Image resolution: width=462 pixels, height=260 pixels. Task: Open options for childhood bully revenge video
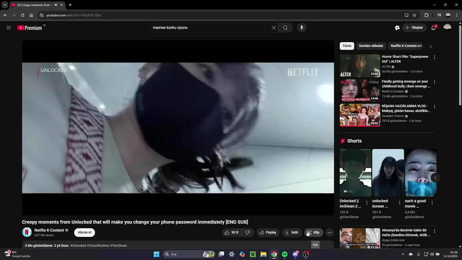[x=435, y=82]
